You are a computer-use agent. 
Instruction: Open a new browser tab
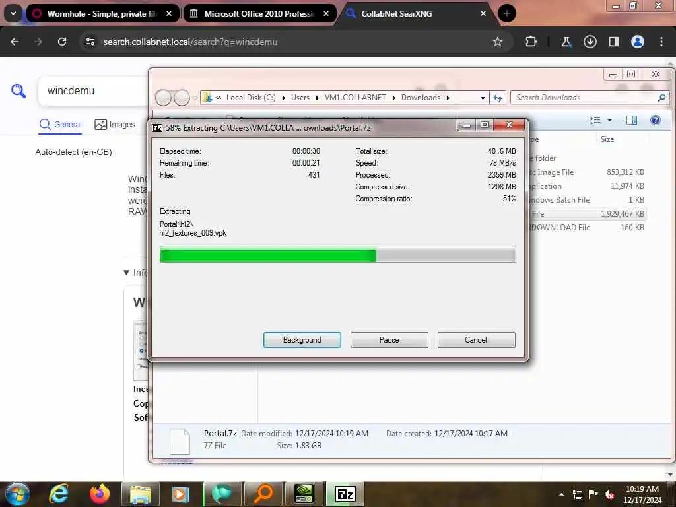pyautogui.click(x=506, y=13)
